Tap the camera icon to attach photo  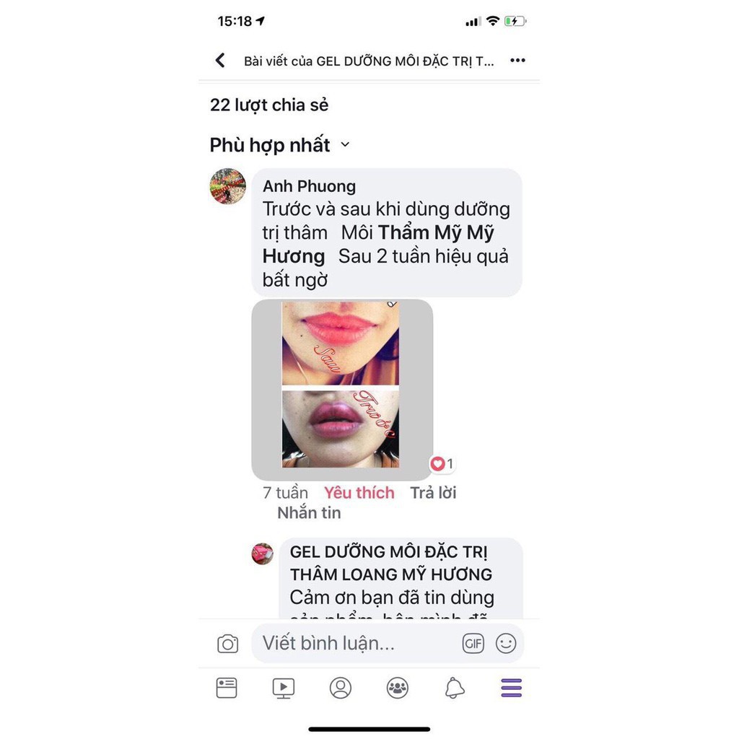coord(227,644)
